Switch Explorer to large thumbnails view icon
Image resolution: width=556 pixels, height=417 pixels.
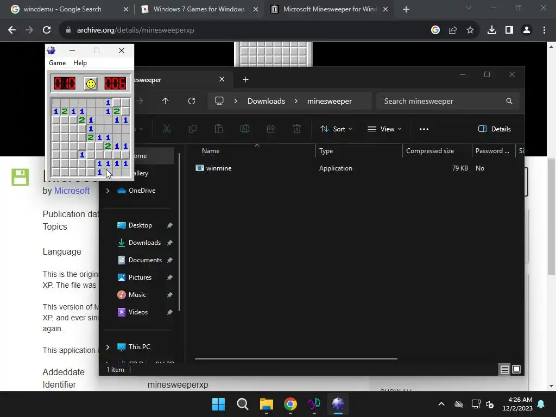pos(517,369)
